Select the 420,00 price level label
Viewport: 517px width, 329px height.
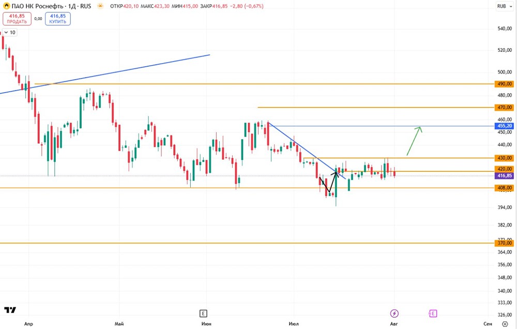[504, 169]
